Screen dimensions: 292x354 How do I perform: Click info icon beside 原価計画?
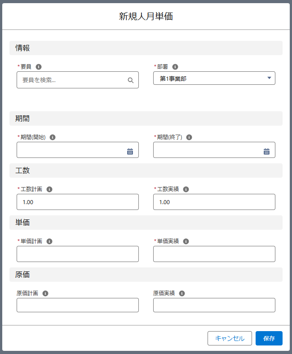point(45,293)
